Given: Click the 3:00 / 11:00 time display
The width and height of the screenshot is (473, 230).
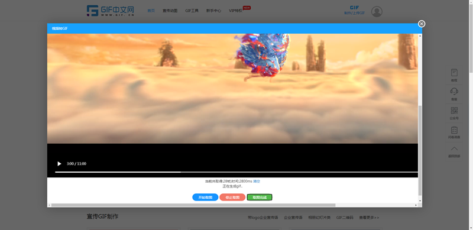Looking at the screenshot, I should click(x=76, y=164).
